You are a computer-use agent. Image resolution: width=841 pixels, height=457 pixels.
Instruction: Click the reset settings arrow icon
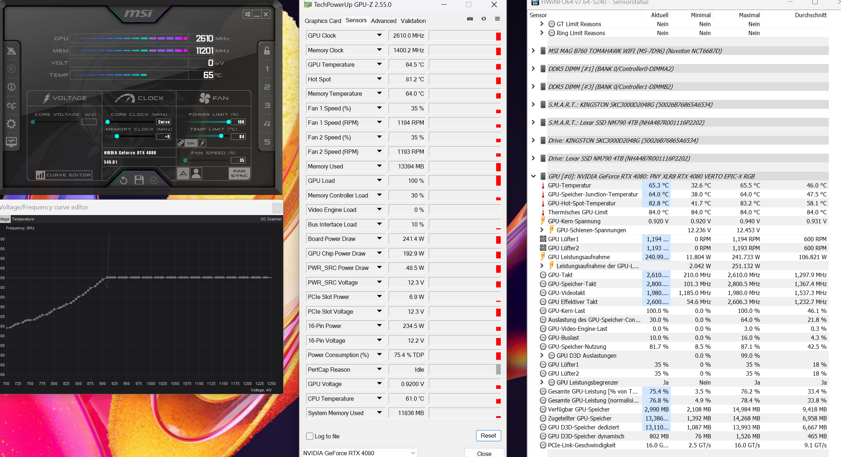(x=124, y=180)
